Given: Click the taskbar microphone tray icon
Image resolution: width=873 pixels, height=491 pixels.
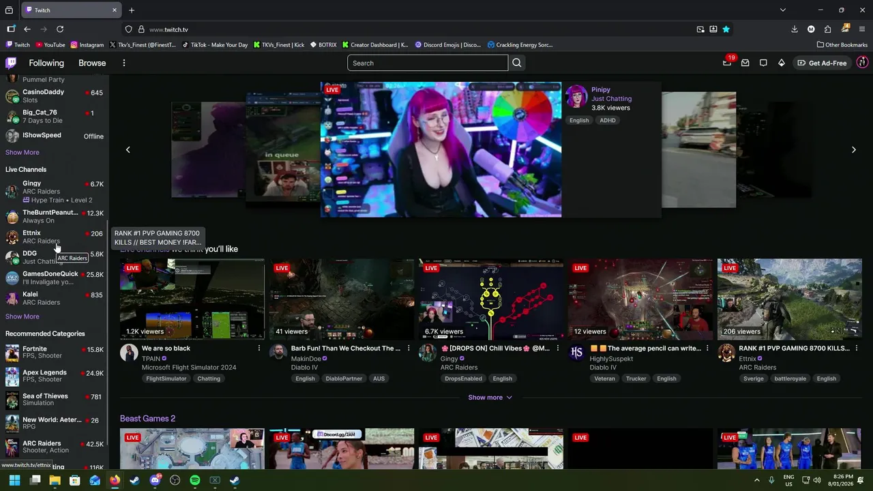Looking at the screenshot, I should click(x=771, y=480).
